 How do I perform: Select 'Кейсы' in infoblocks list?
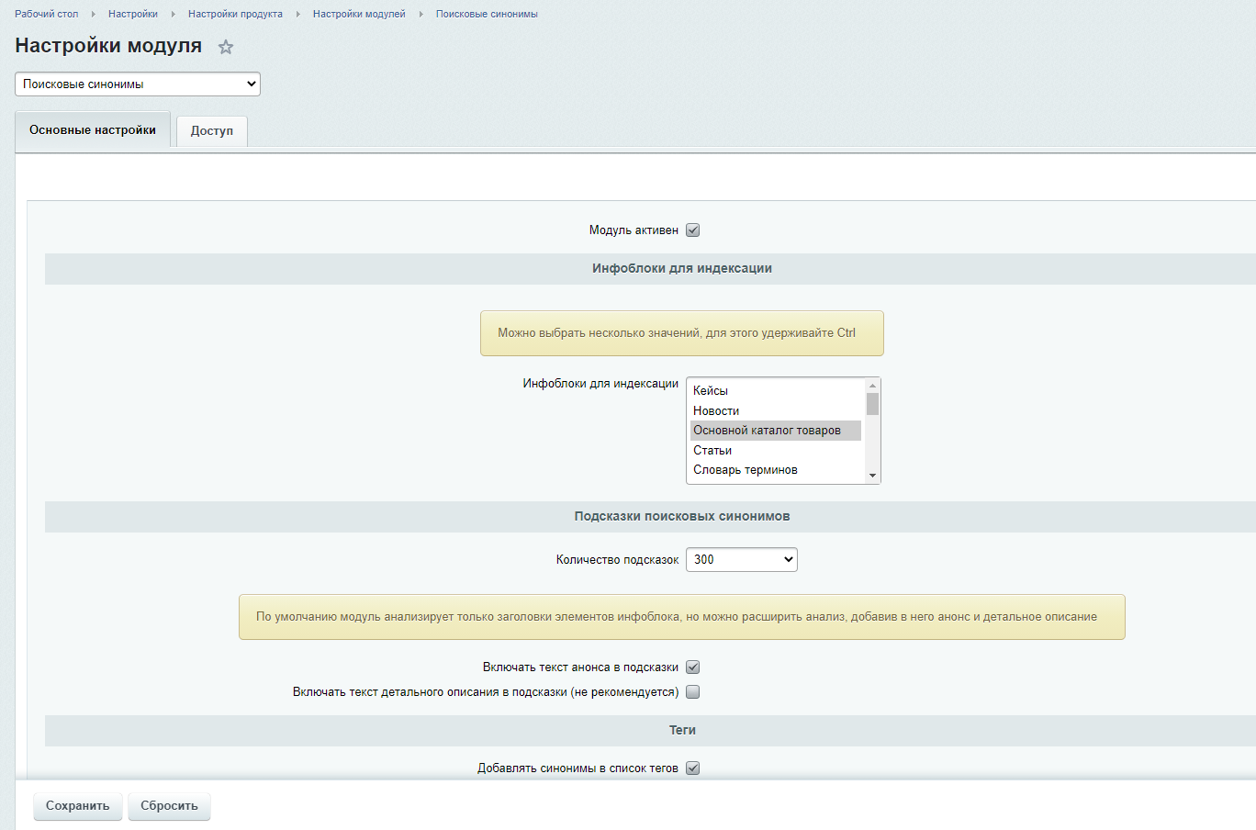(x=711, y=391)
